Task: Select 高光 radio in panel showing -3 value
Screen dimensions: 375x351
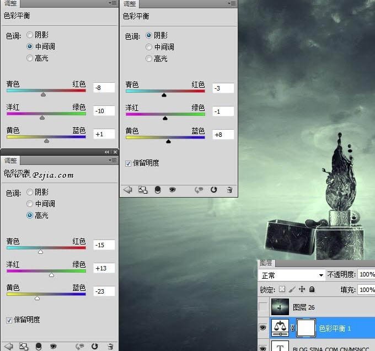Action: (x=149, y=59)
